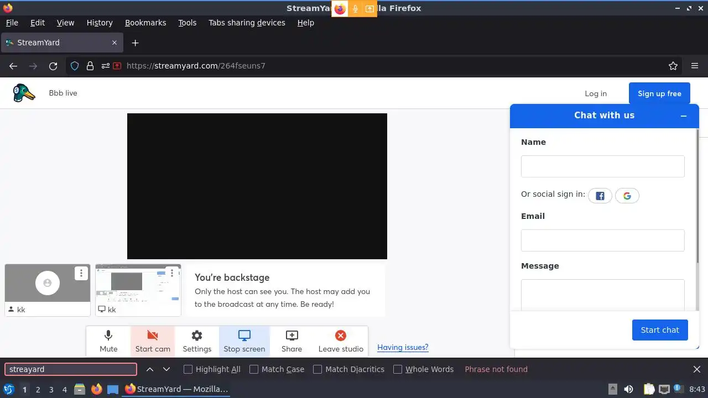Toggle Whole Words checkbox
This screenshot has height=398, width=708.
pyautogui.click(x=398, y=369)
